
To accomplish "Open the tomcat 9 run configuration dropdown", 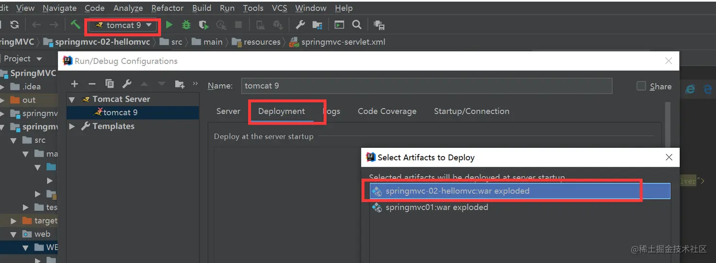I will (x=124, y=25).
